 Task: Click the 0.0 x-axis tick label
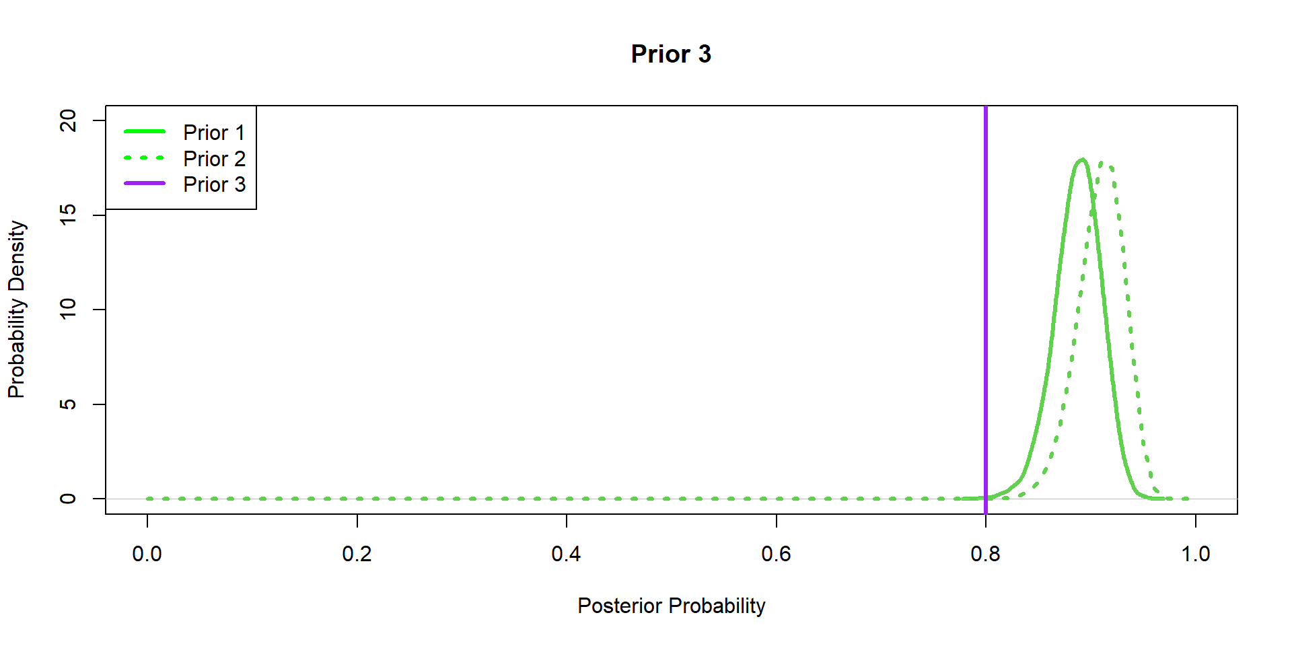[147, 554]
